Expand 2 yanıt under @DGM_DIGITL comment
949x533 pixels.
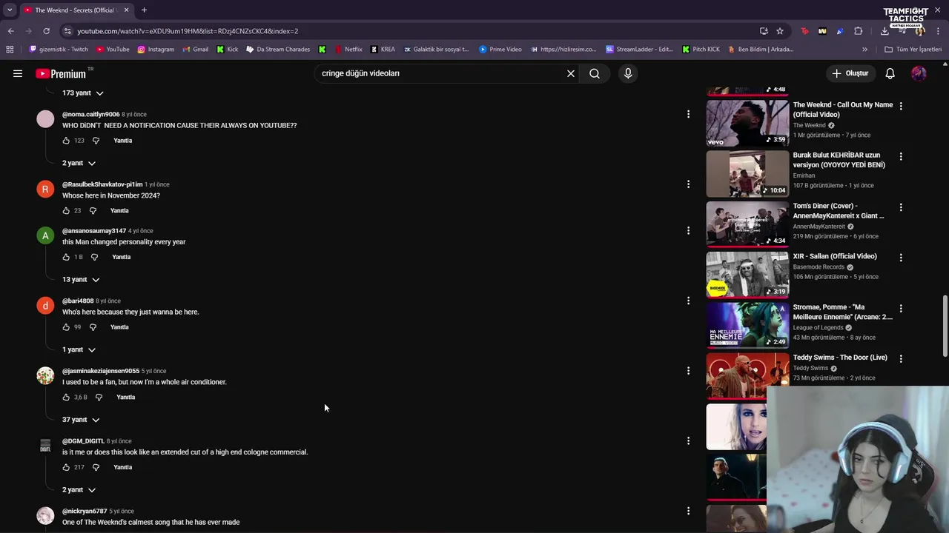[x=79, y=490]
